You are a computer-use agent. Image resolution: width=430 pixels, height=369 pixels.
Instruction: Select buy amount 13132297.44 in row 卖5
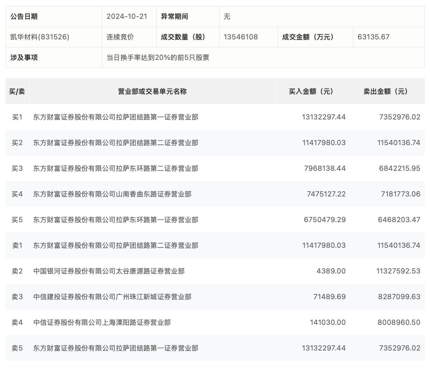324,348
